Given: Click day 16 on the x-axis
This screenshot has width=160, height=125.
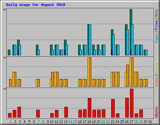Looking at the screenshot, I should (80, 122).
